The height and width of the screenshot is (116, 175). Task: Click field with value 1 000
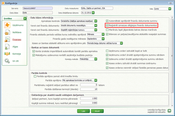(89, 98)
